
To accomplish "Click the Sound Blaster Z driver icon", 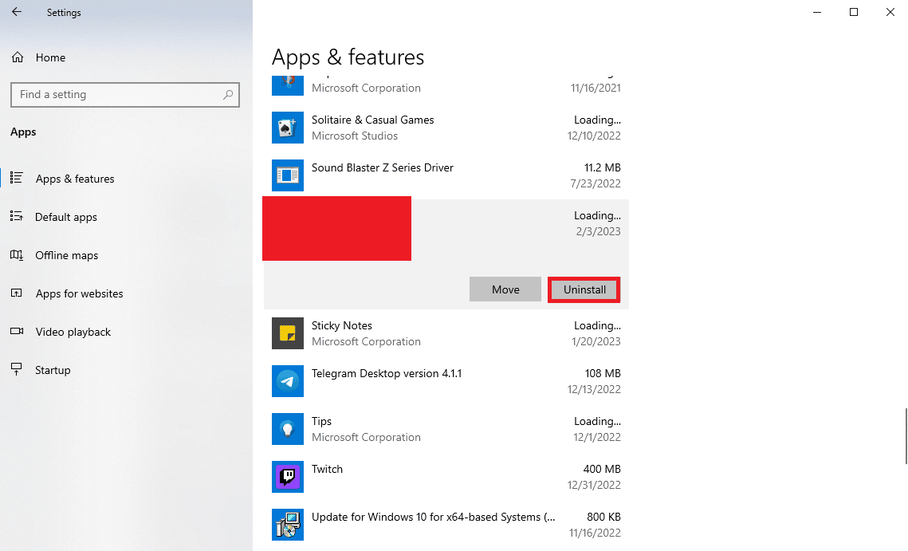I will tap(288, 175).
